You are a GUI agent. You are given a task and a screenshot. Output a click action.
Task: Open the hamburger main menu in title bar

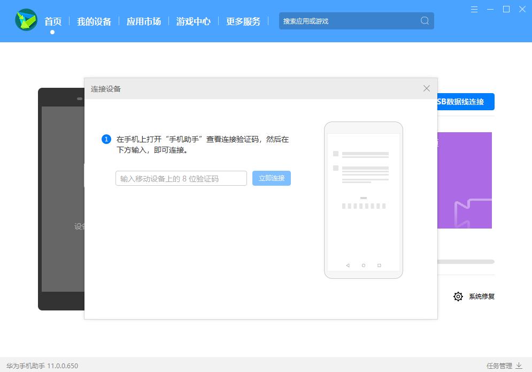tap(475, 9)
